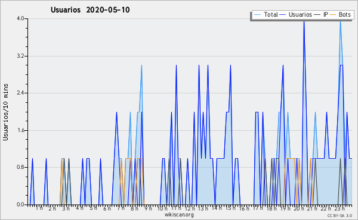Click the '11 h' x-axis label
Image resolution: width=358 pixels, height=220 pixels.
176,208
